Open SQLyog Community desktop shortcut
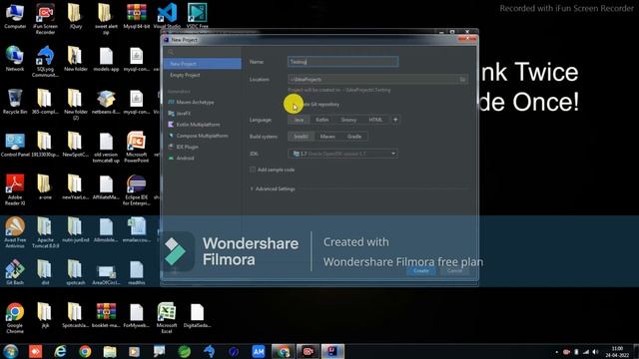The width and height of the screenshot is (639, 359). (45, 61)
